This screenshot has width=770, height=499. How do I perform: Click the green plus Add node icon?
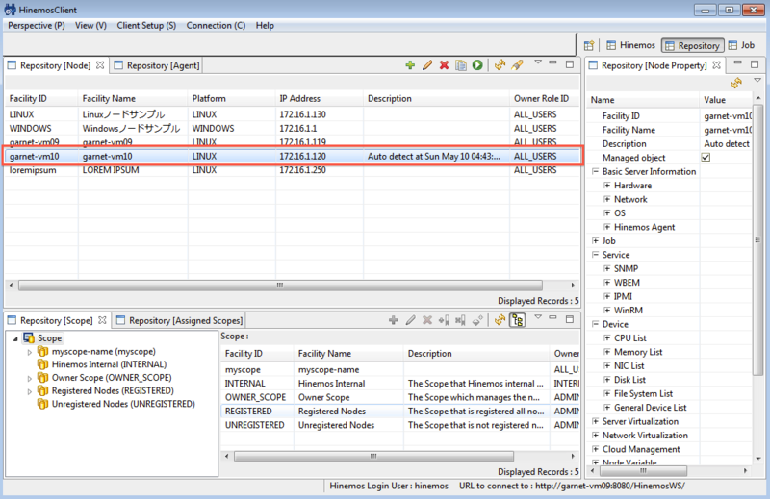click(410, 65)
